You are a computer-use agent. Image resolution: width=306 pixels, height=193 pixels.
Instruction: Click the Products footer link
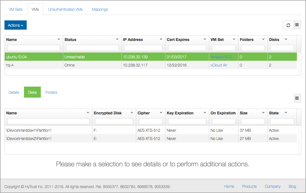249,186
